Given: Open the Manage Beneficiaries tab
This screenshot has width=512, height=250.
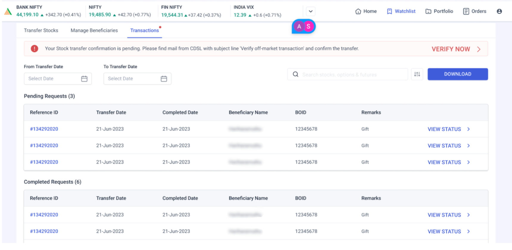Looking at the screenshot, I should tap(94, 30).
